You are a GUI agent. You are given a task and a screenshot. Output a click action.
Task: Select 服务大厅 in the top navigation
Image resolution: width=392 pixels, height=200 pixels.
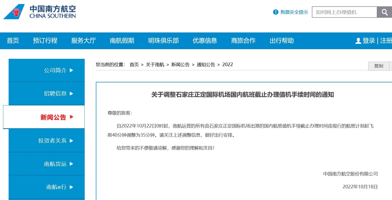pos(83,41)
